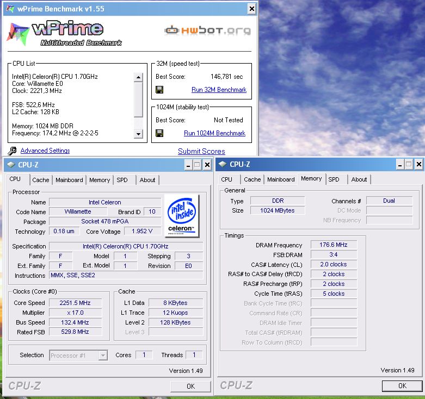Click the Code Name field 'Willamette'
Image resolution: width=425 pixels, height=399 pixels.
[78, 211]
